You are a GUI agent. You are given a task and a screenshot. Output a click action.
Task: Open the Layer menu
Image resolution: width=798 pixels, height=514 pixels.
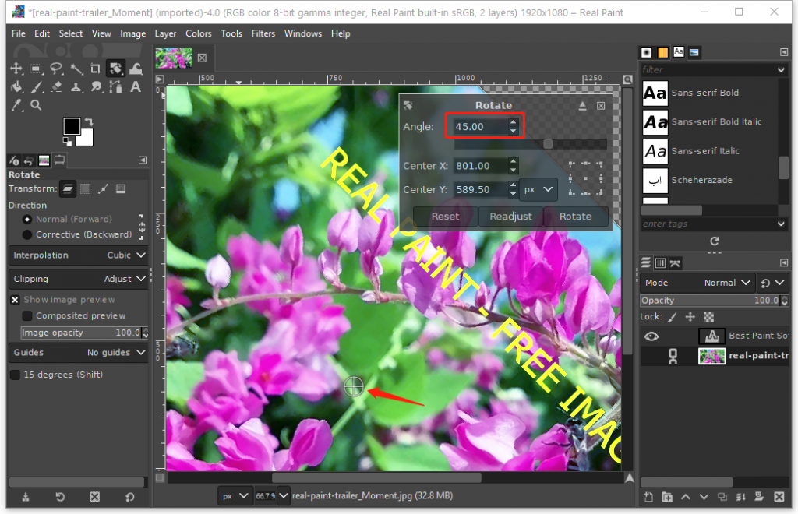coord(165,33)
